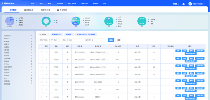Click edit icon beside 综采队
This screenshot has width=210, height=100.
31,39
